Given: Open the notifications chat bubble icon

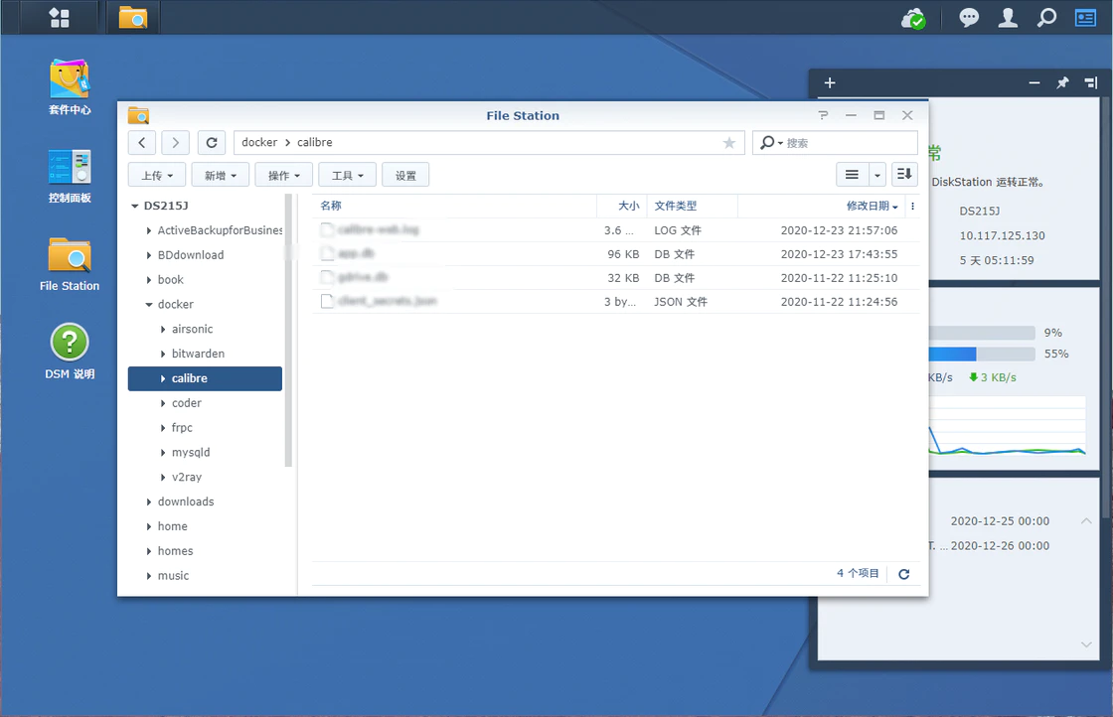Looking at the screenshot, I should coord(969,18).
